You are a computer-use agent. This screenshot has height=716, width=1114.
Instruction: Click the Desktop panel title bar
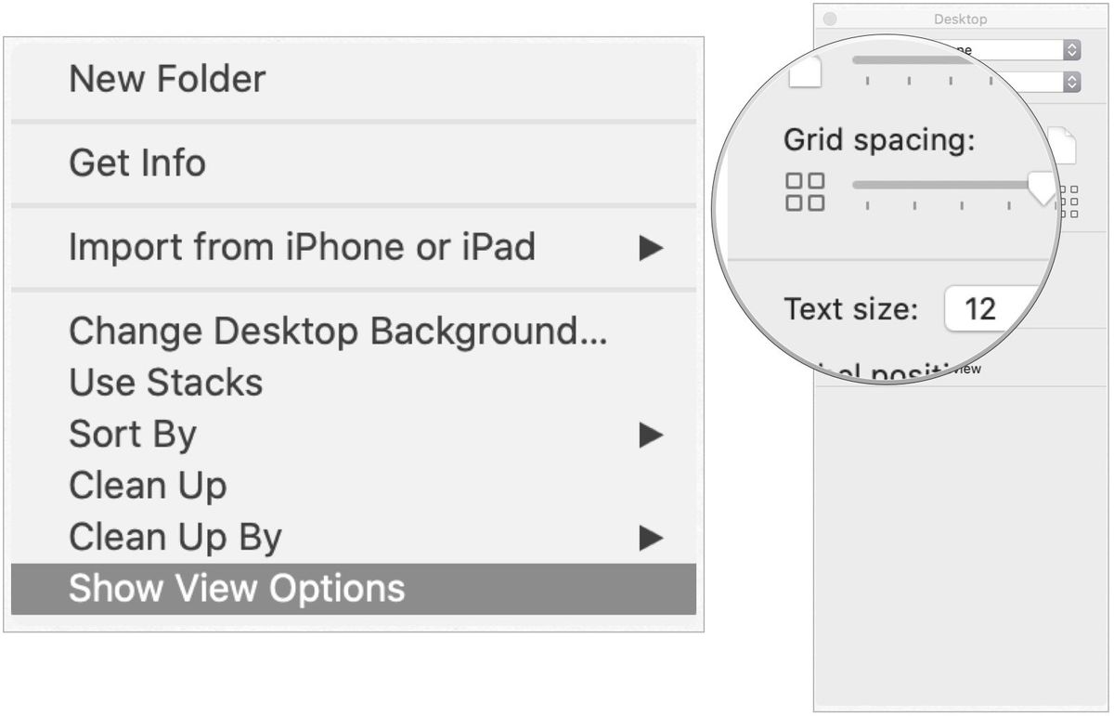[x=961, y=18]
